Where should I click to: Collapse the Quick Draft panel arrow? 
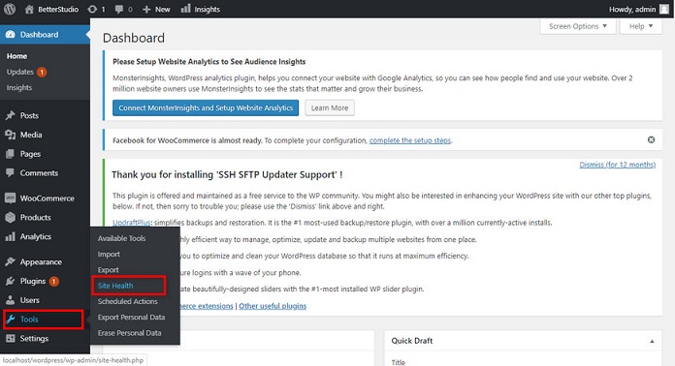(x=652, y=341)
